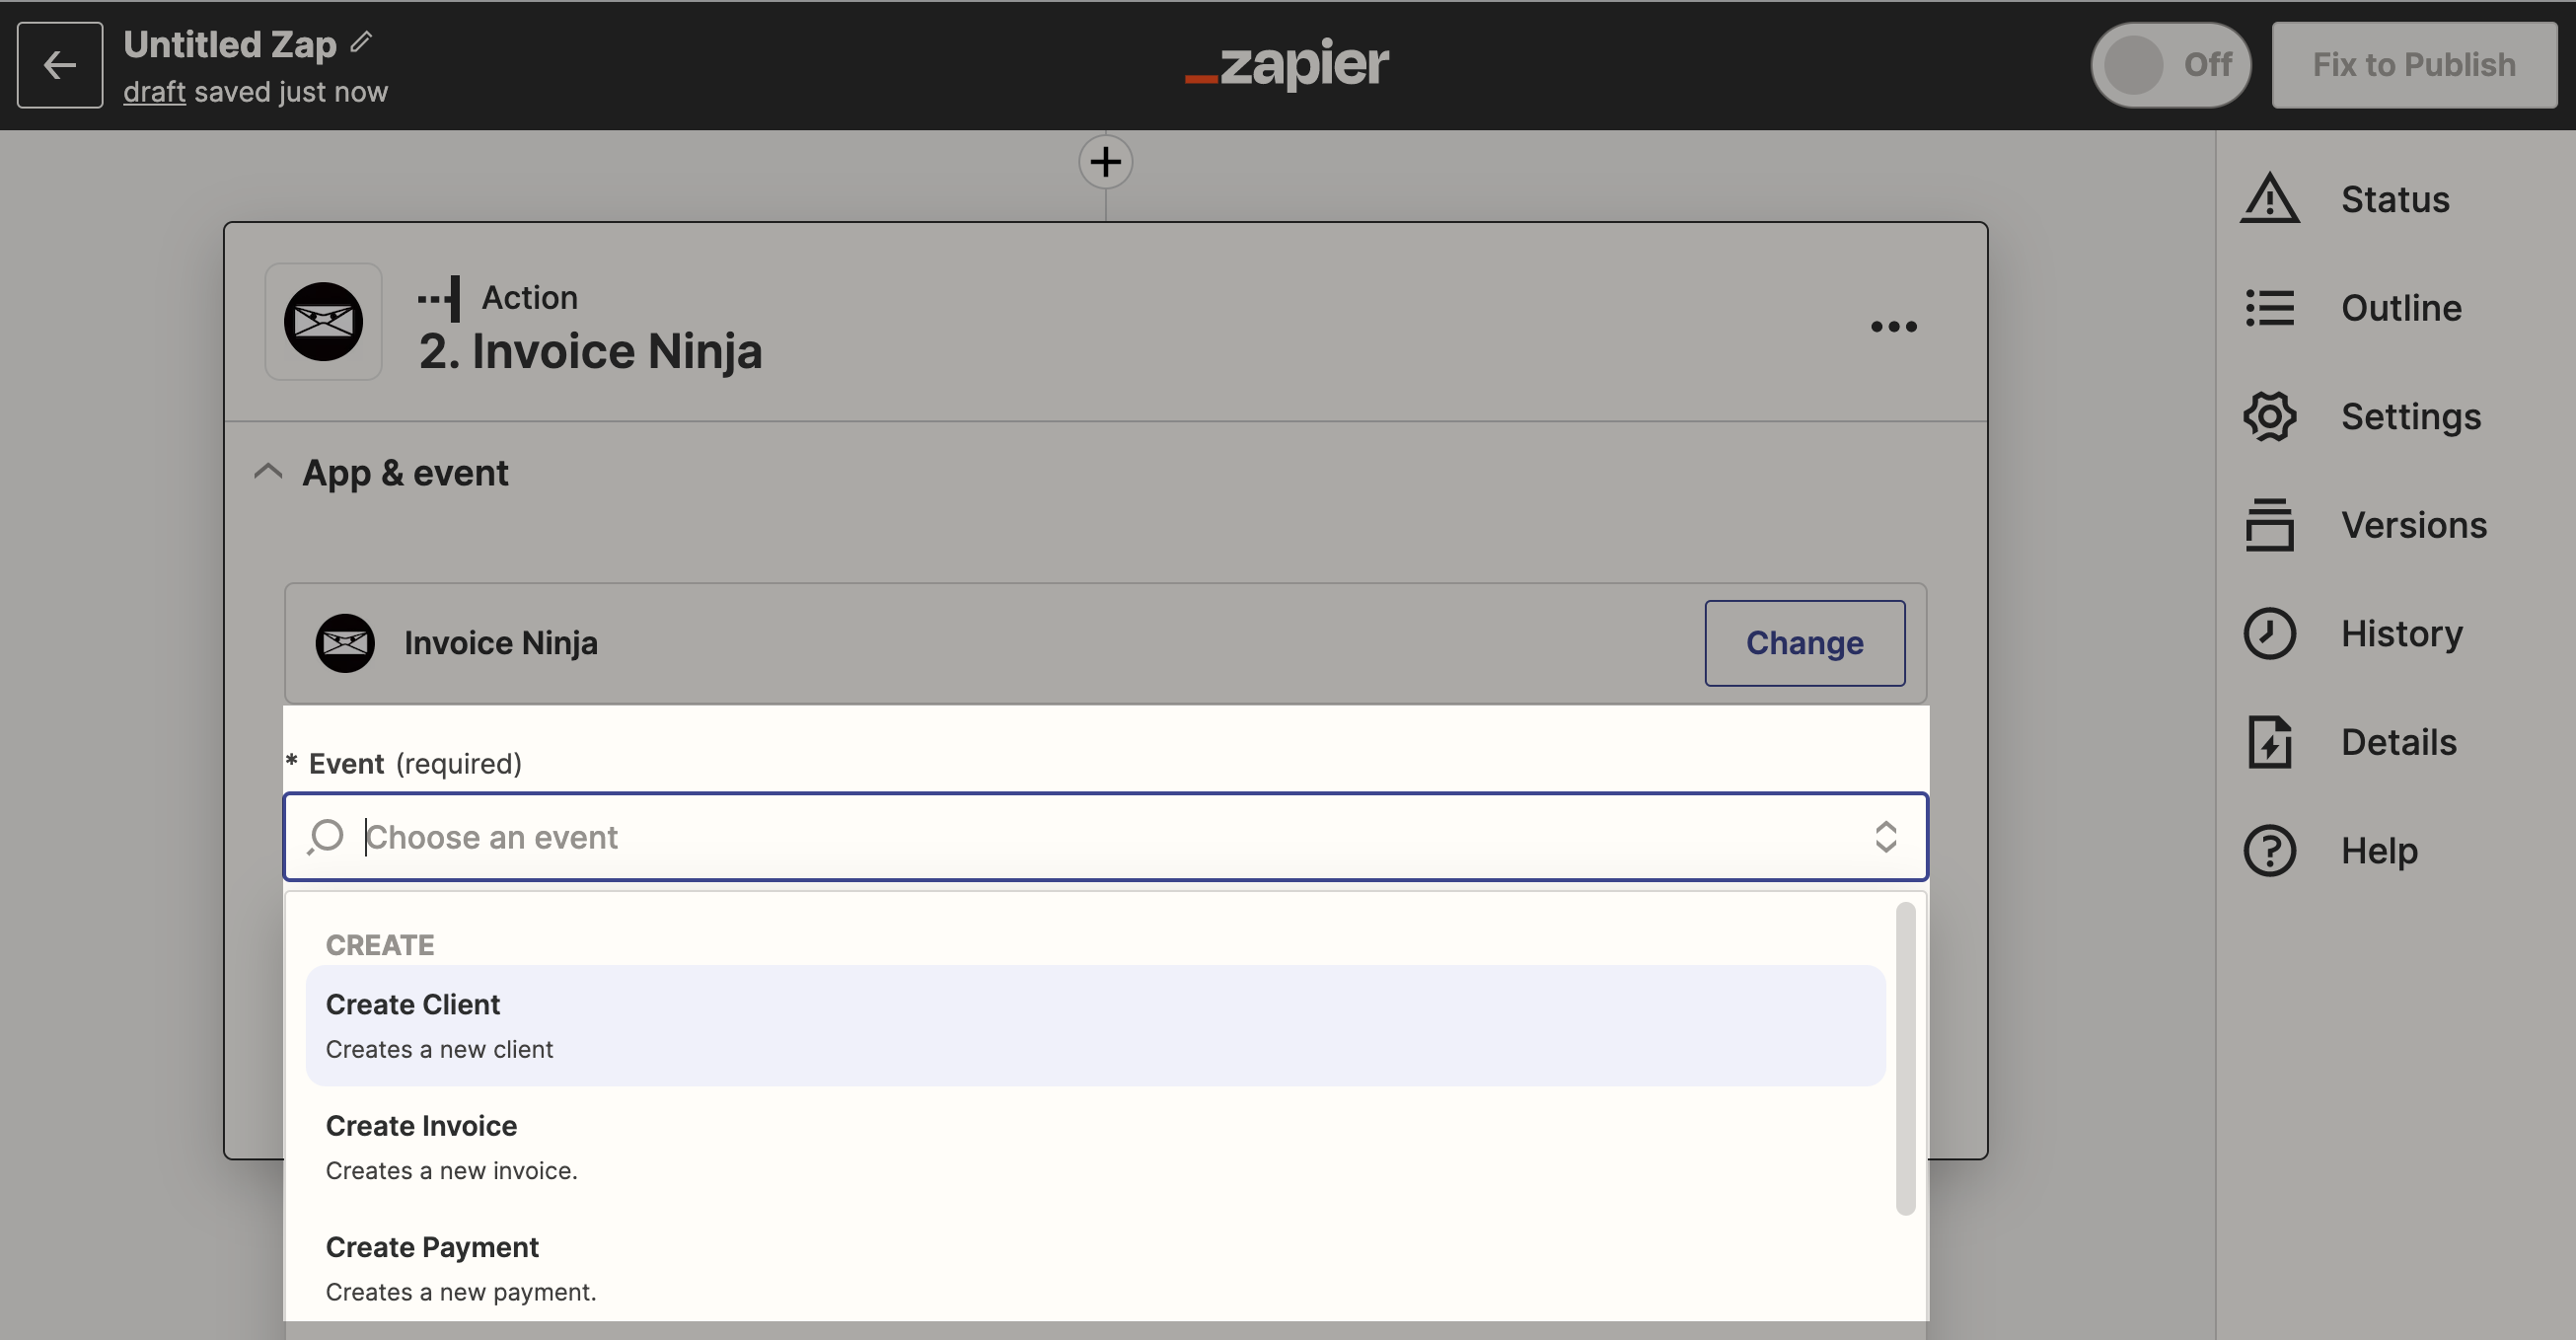This screenshot has height=1340, width=2576.
Task: Open the draft link in the header
Action: [x=154, y=92]
